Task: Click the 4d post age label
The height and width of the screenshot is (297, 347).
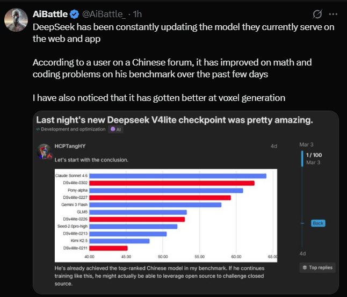Action: 274,146
